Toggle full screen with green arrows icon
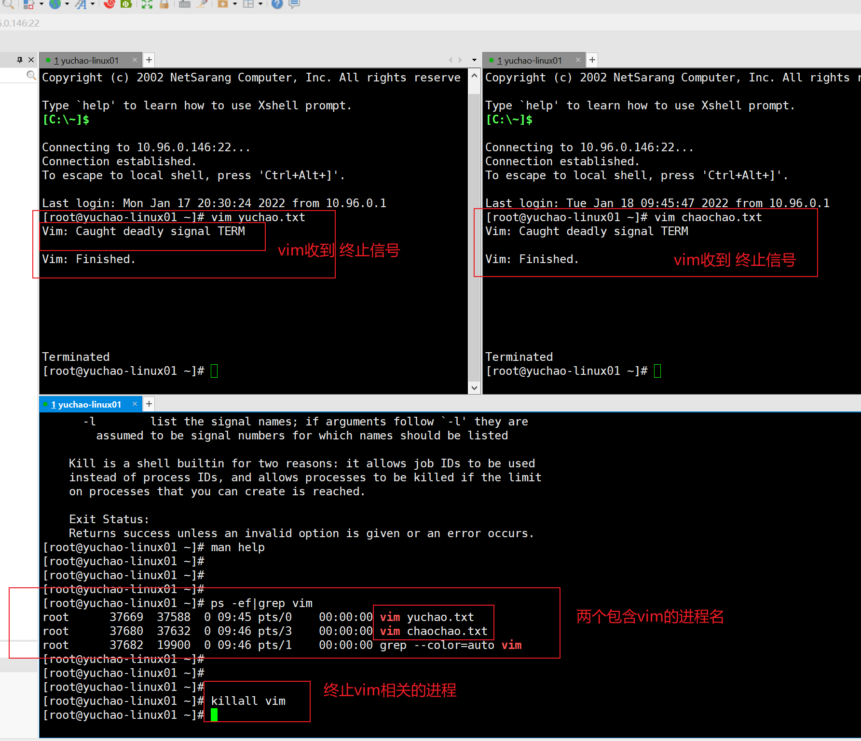 (147, 4)
